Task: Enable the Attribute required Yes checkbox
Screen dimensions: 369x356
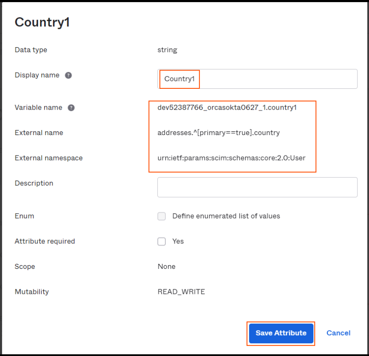Action: coord(162,241)
